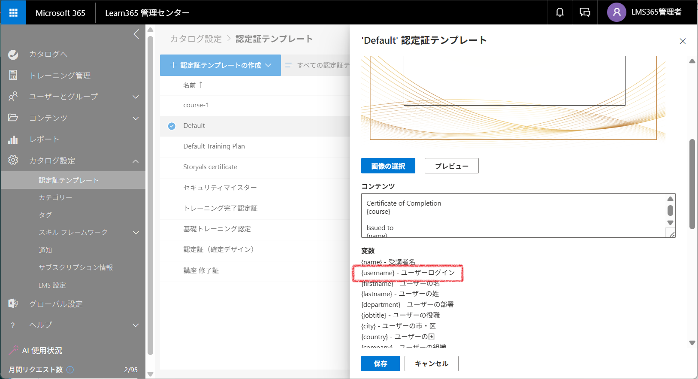Screen dimensions: 698x379
Task: Click the カタログへ checkmark icon
Action: point(13,55)
